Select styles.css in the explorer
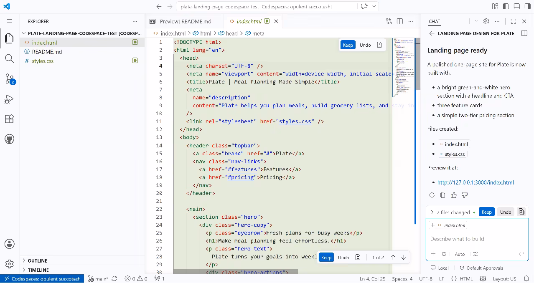This screenshot has height=283, width=534. click(x=82, y=61)
